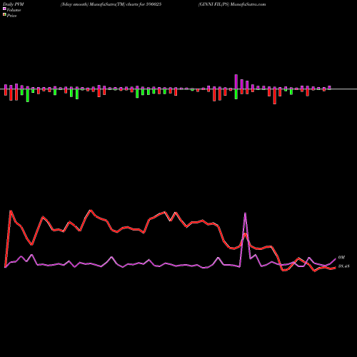357x357 pixels.
Task: Select the 'Price' legend label
Action: (x=11, y=16)
